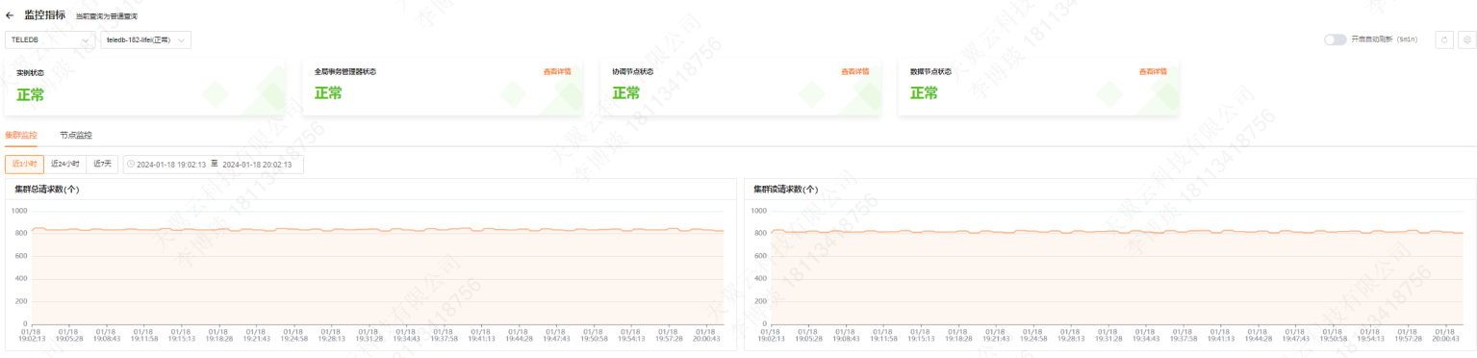Screen dimensions: 1477x358
Task: Click the 监控指标 page title
Action: point(45,15)
